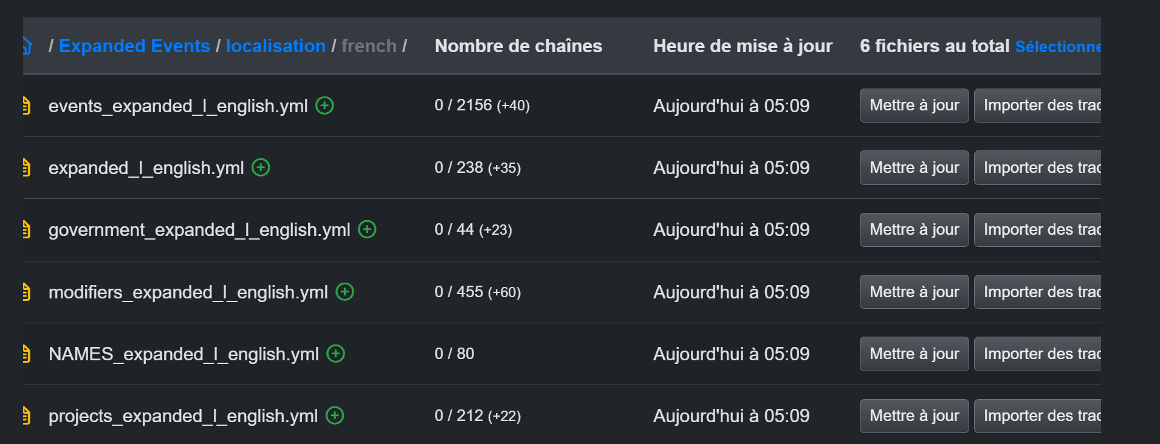Open the Expanded Events breadcrumb link
This screenshot has height=444, width=1160.
[134, 46]
